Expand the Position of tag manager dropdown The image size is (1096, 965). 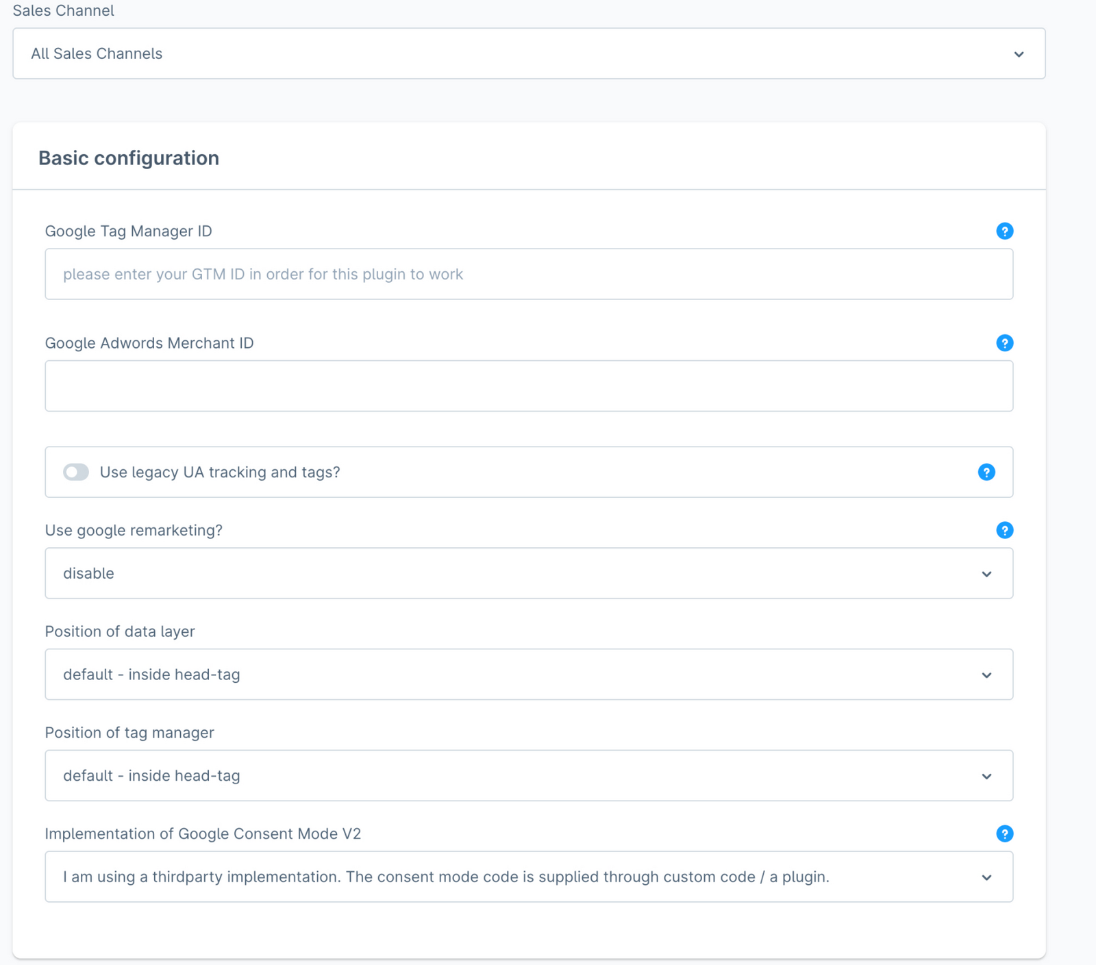coord(528,775)
